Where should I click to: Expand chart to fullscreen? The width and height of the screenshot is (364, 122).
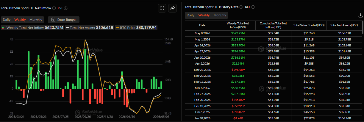(162, 8)
